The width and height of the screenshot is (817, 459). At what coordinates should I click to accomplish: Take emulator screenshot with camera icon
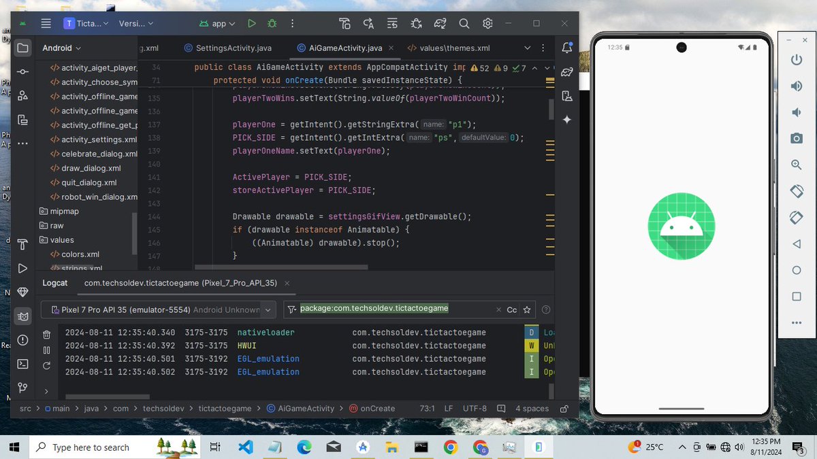pyautogui.click(x=797, y=139)
